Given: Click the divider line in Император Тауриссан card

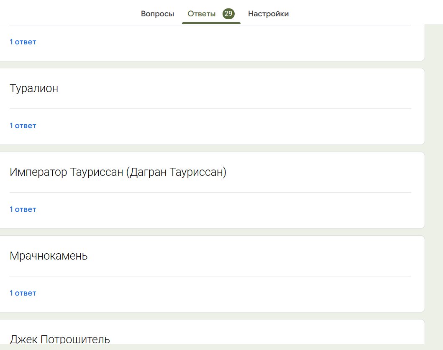Looking at the screenshot, I should click(x=210, y=193).
